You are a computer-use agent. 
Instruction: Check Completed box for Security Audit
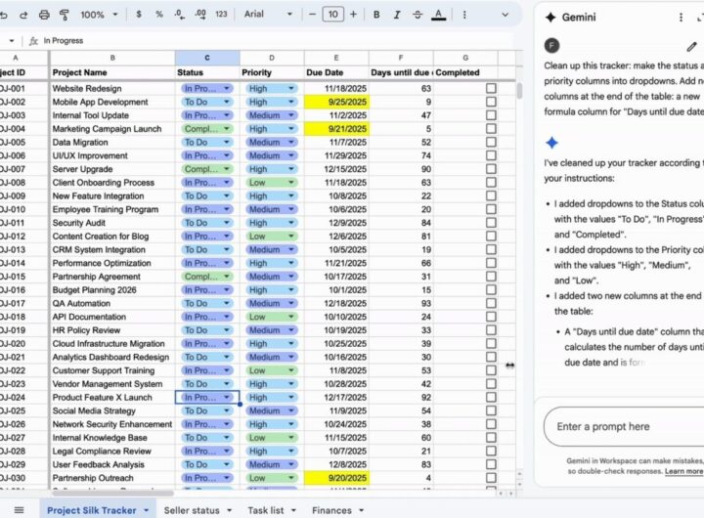tap(491, 223)
